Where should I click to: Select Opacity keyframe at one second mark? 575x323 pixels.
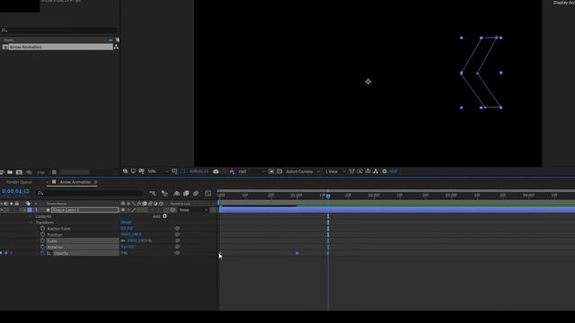coord(297,253)
